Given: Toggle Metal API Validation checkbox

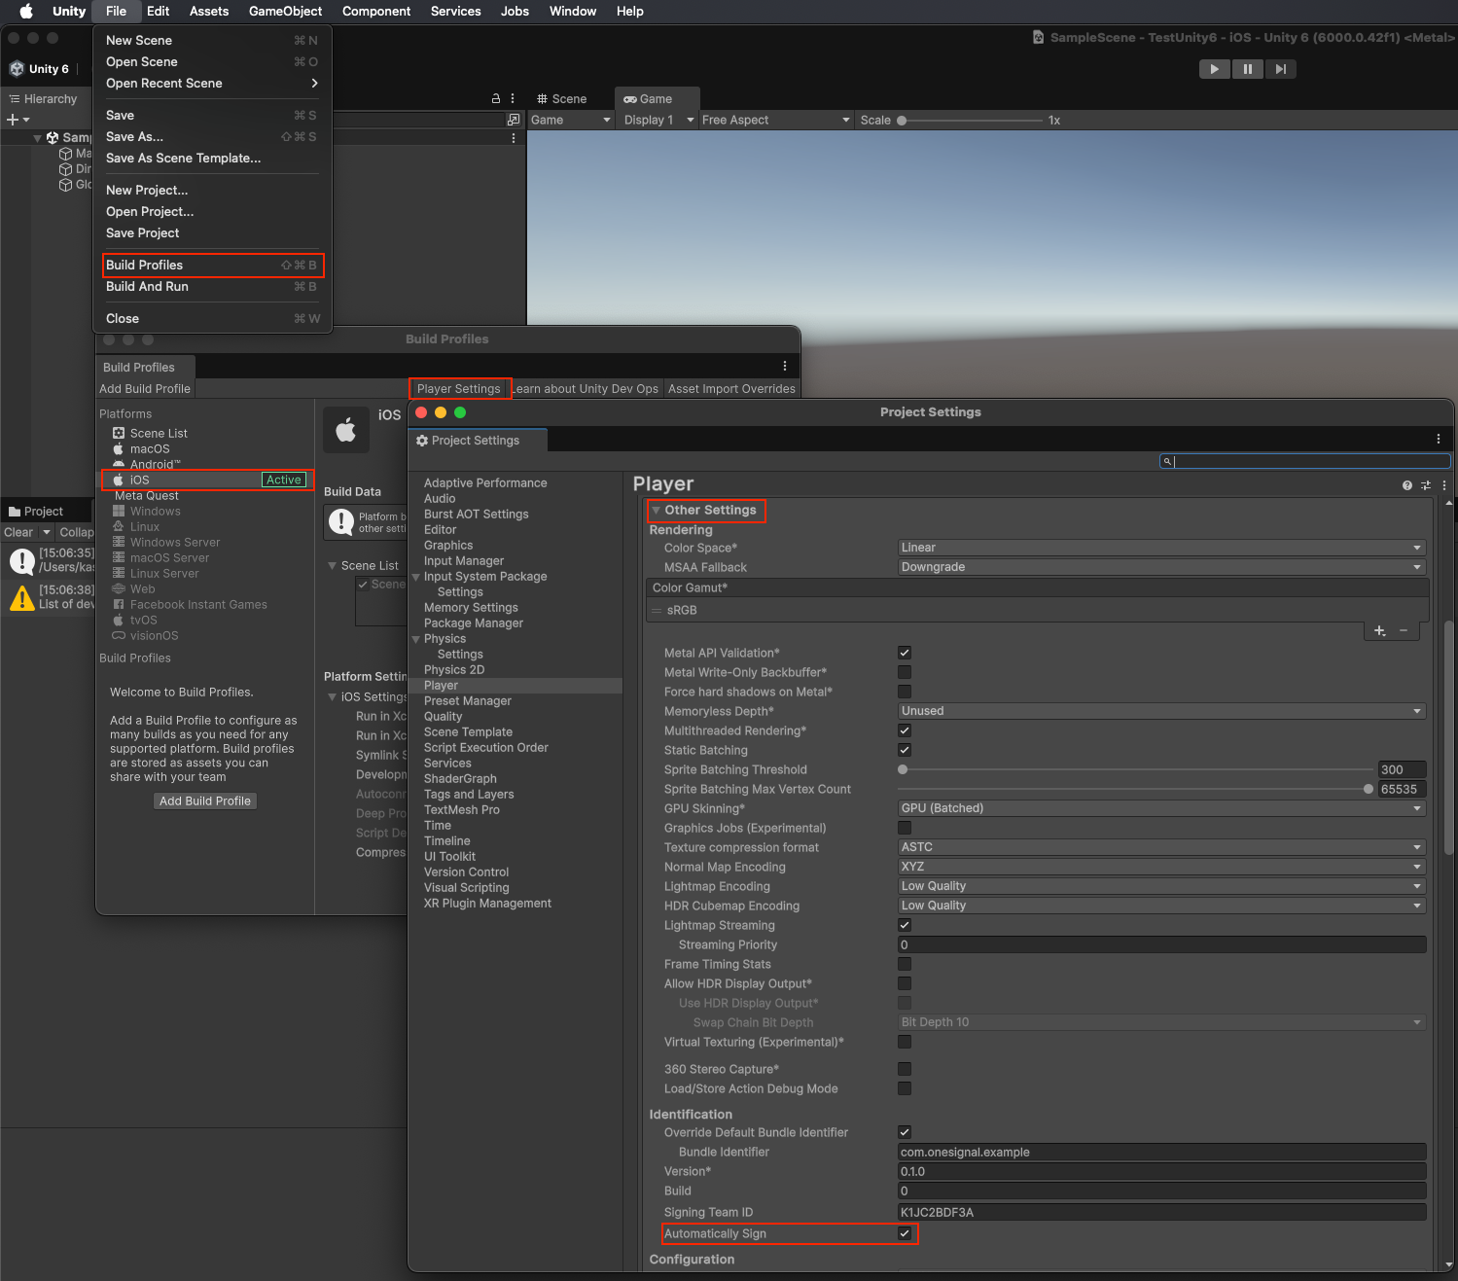Looking at the screenshot, I should [x=905, y=653].
